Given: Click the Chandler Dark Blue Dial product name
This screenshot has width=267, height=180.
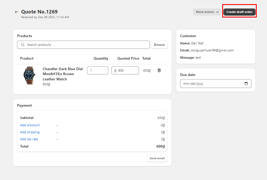Looking at the screenshot, I should pos(62,74).
